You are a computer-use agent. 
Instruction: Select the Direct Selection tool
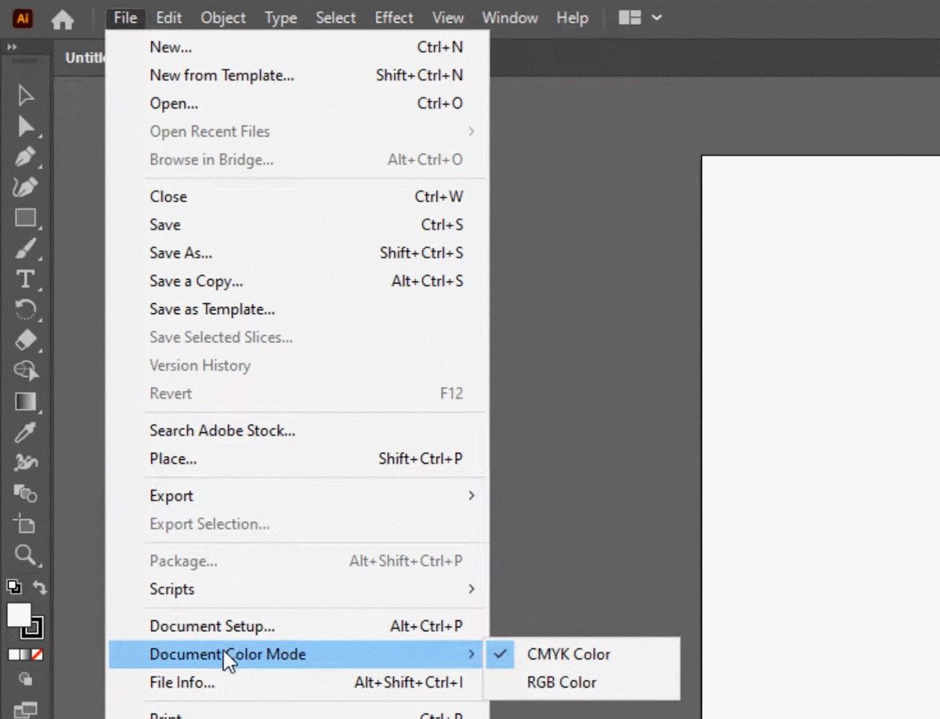(26, 126)
